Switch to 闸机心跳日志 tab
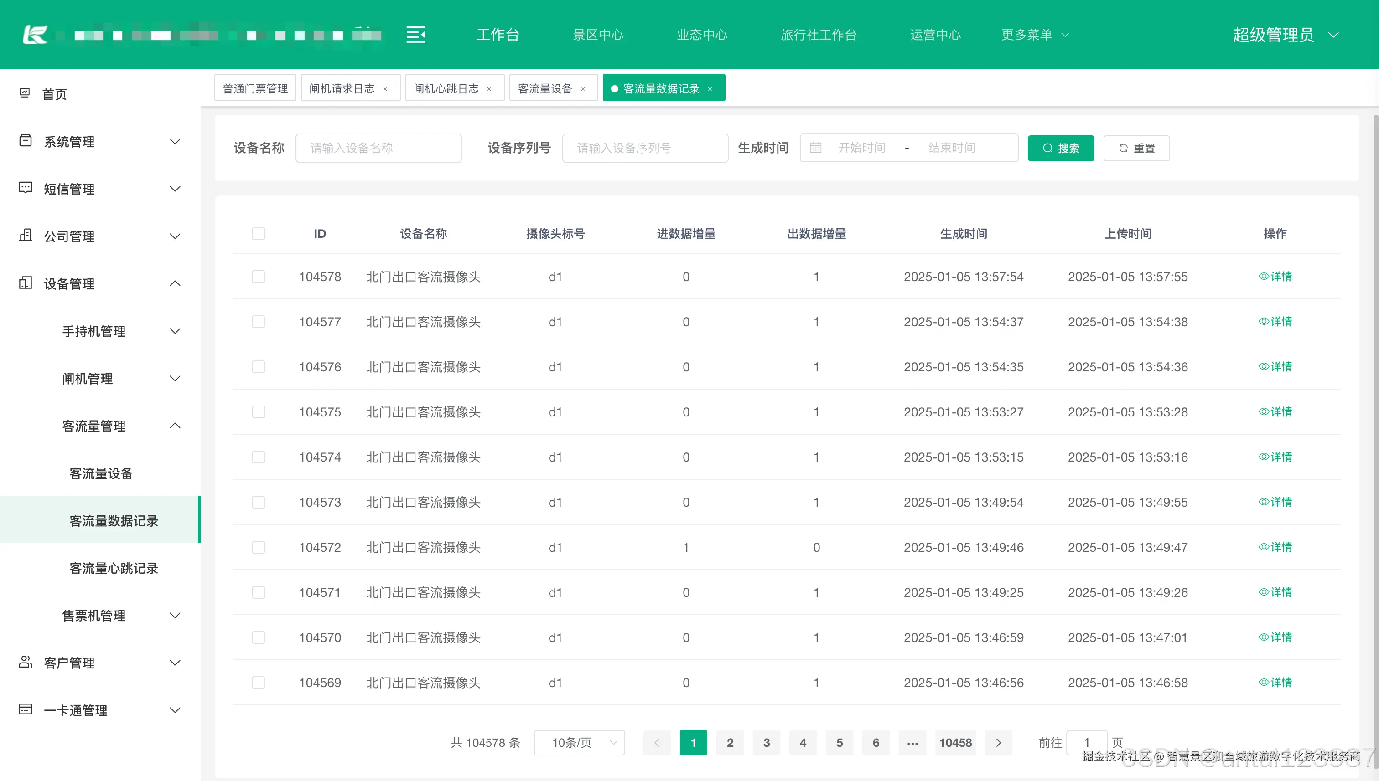1379x781 pixels. tap(446, 88)
